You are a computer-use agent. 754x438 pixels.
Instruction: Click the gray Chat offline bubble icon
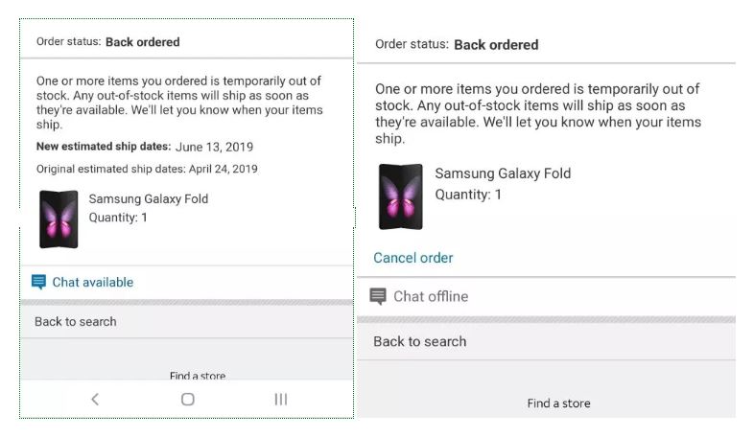(378, 296)
